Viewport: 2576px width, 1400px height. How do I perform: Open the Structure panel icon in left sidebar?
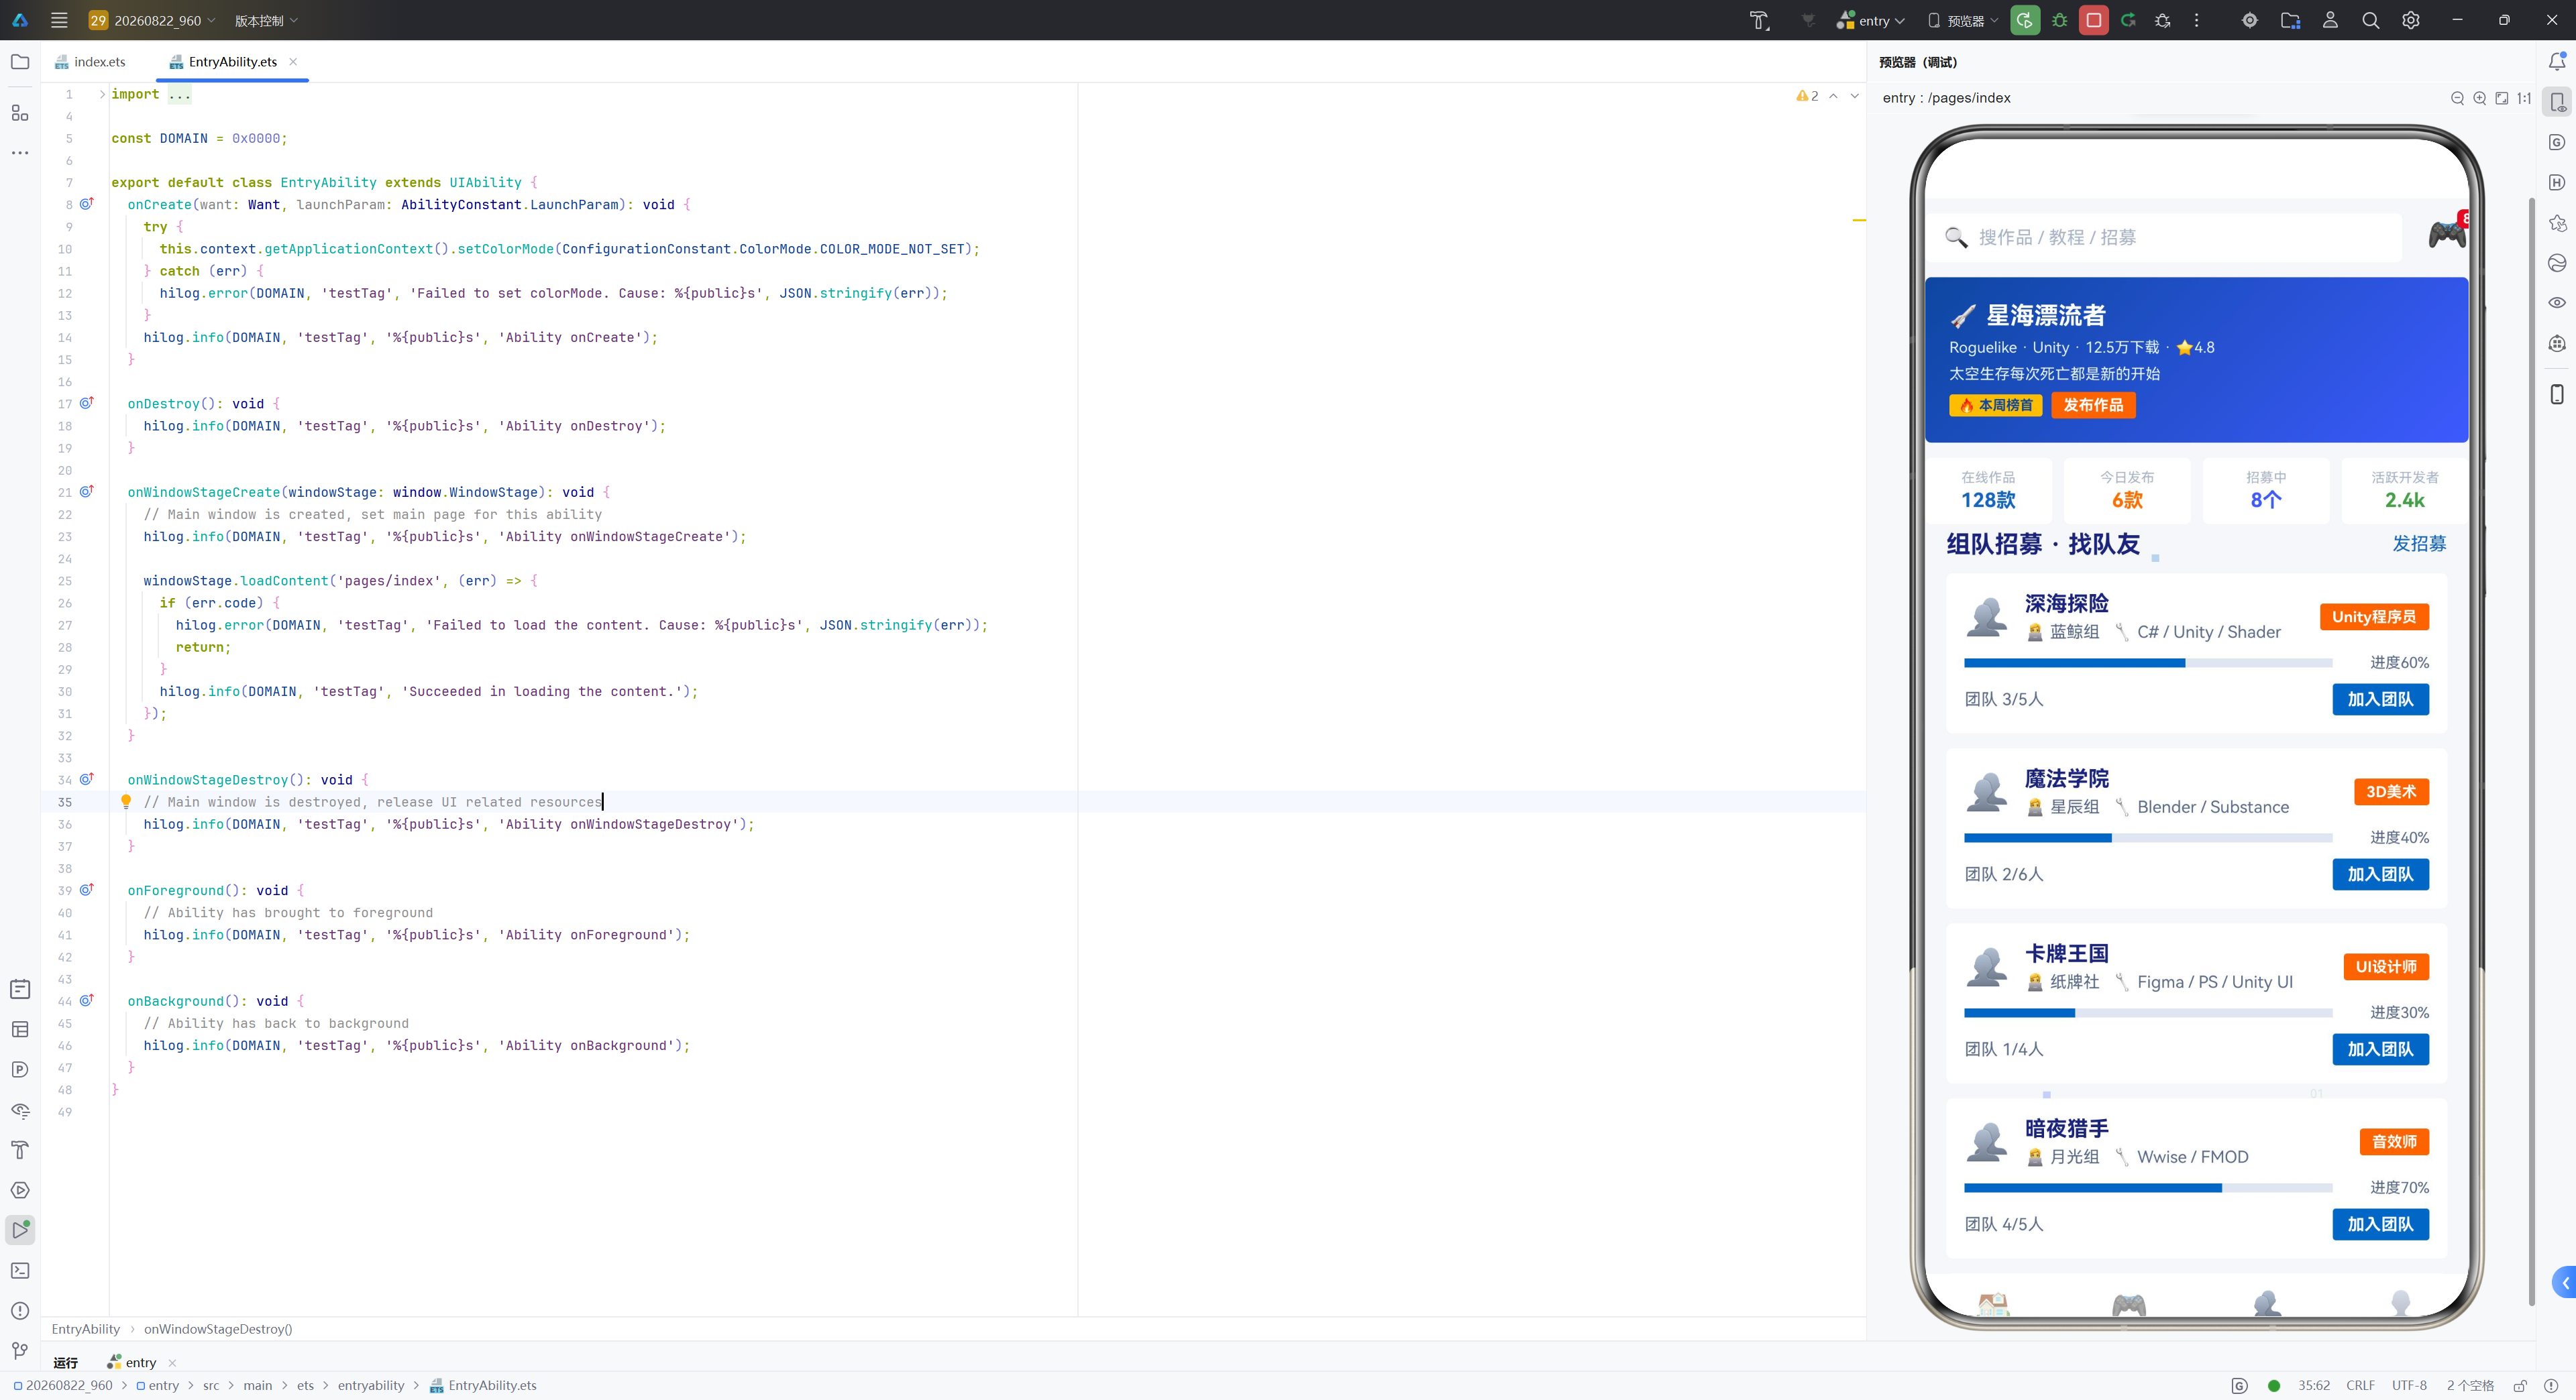pos(20,113)
